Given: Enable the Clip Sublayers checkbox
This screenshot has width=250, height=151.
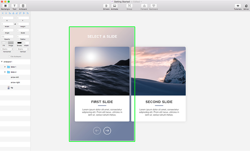Looking at the screenshot, I should (x=9, y=57).
